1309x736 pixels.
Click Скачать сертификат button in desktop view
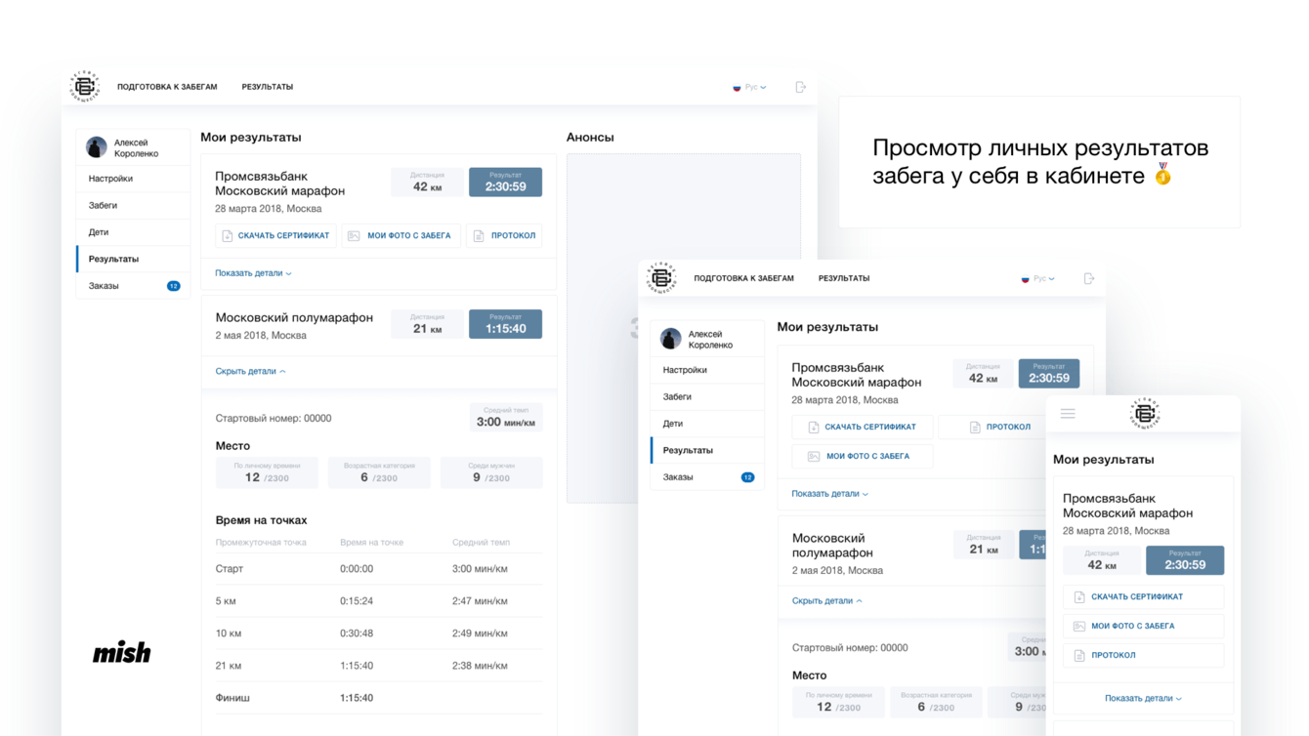[275, 235]
